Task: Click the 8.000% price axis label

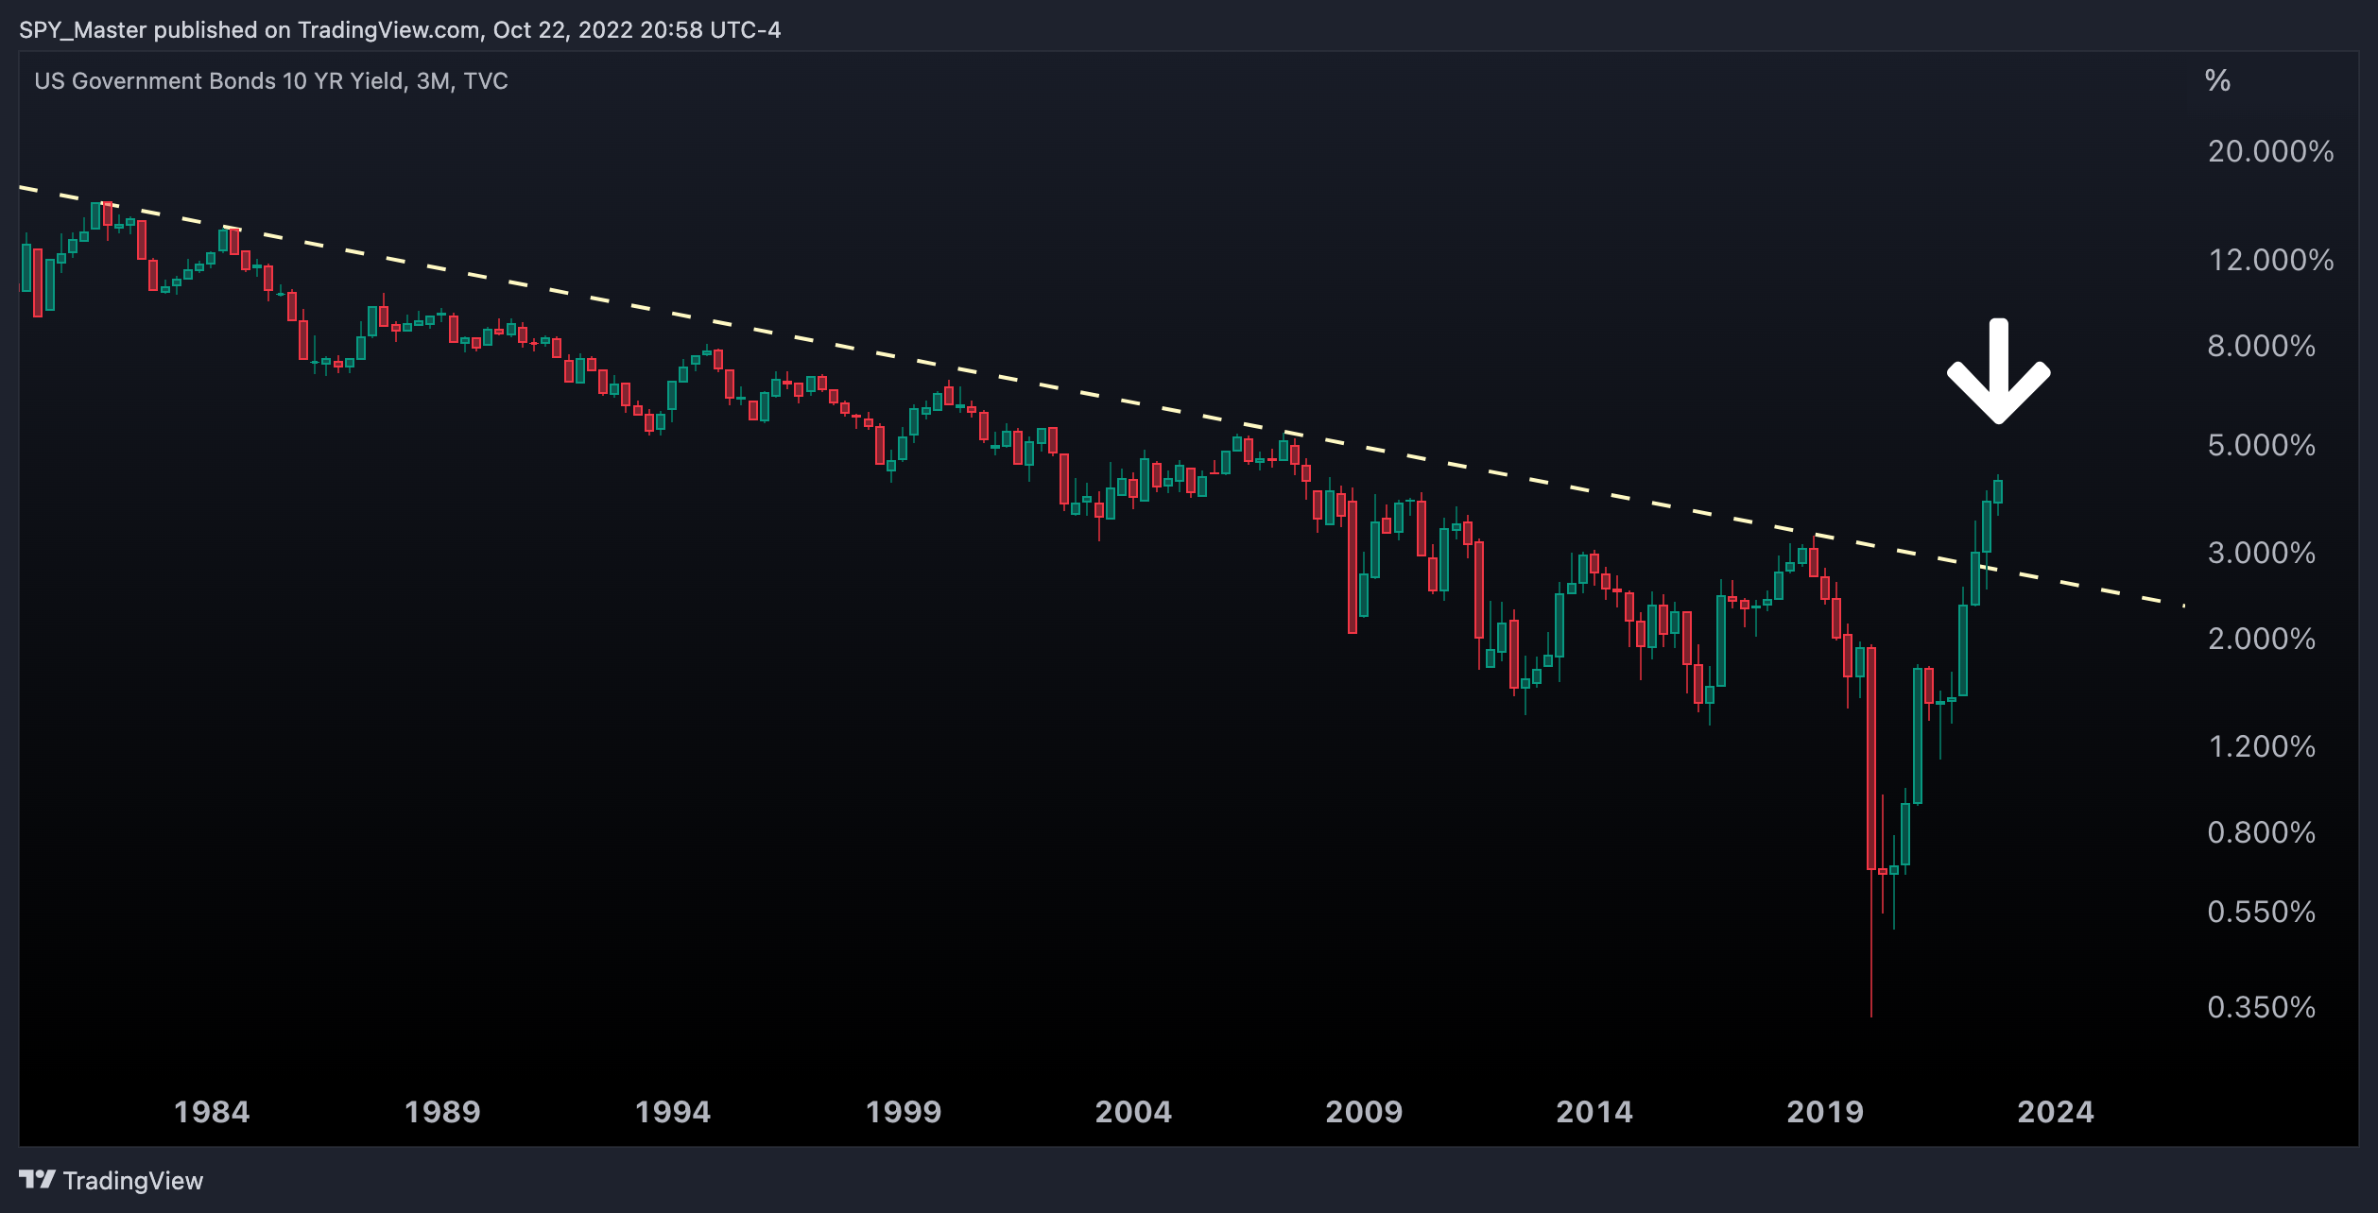Action: [2261, 346]
